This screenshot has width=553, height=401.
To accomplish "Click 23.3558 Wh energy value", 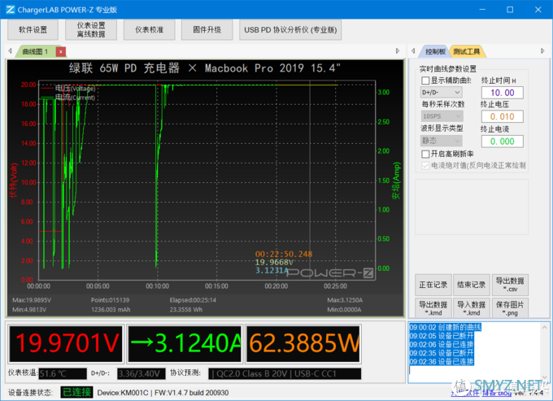I will pyautogui.click(x=185, y=310).
